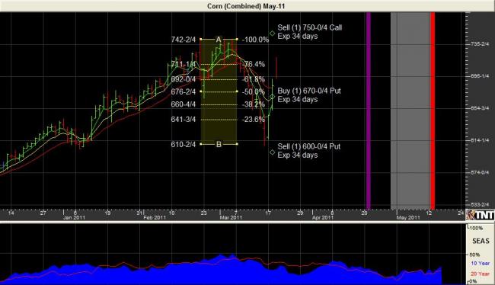Click the Buy 670-0/4 Put diamond marker

click(272, 96)
